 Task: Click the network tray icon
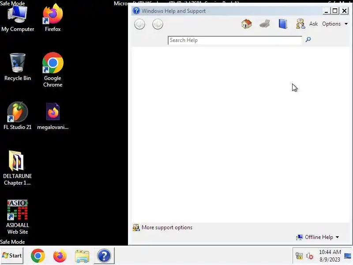pos(299,256)
